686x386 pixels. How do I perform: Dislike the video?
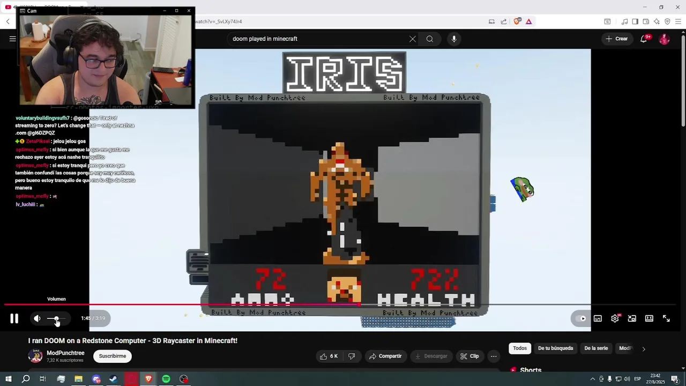[x=352, y=356]
